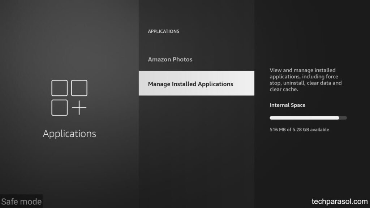
Task: Click the Internal Space label
Action: 287,105
